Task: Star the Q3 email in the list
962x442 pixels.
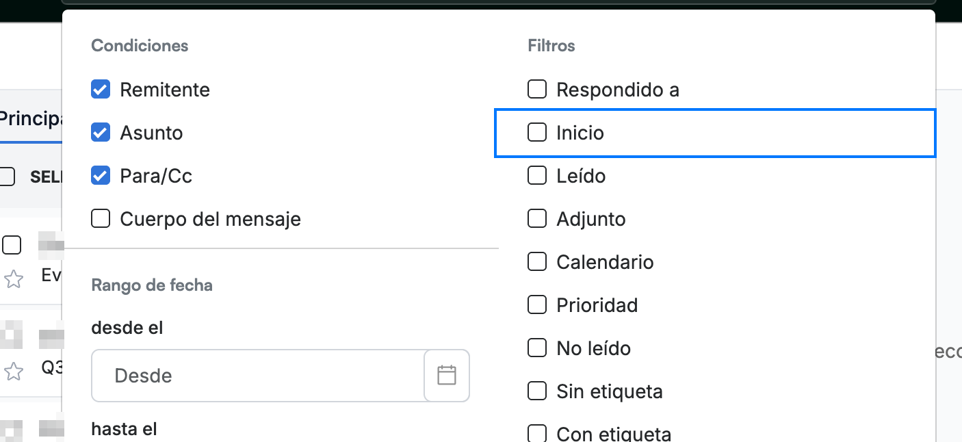Action: tap(14, 372)
